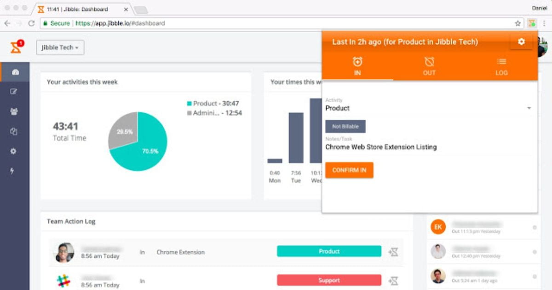552x290 pixels.
Task: Open the Jibble Tech team dropdown
Action: click(x=60, y=47)
